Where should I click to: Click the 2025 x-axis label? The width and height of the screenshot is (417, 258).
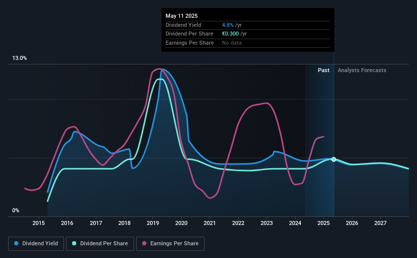pos(324,223)
